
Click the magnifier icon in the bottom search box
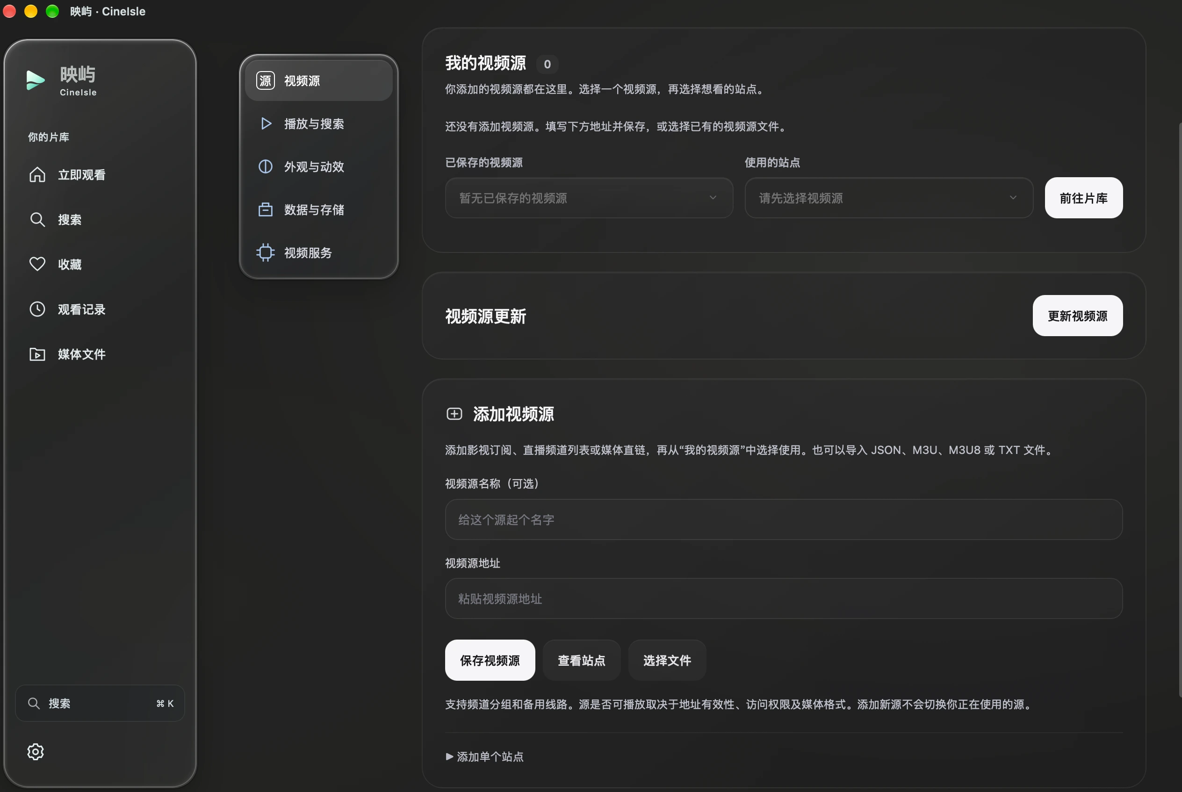click(x=34, y=703)
